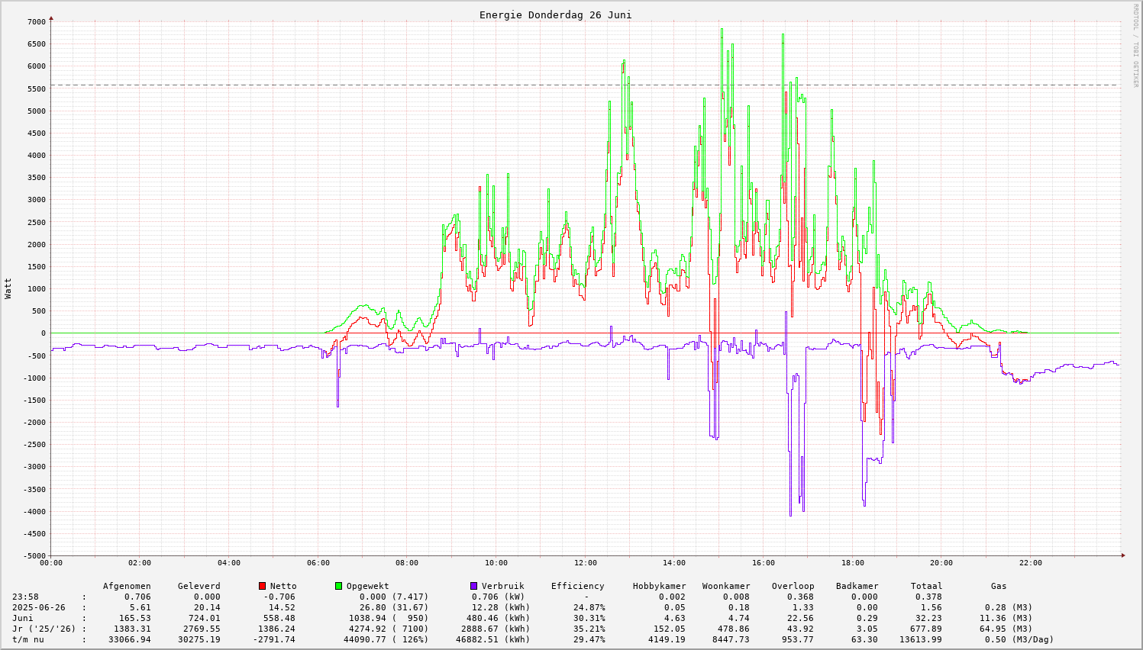Click the Totaal column header
This screenshot has height=650, width=1143.
coord(926,586)
